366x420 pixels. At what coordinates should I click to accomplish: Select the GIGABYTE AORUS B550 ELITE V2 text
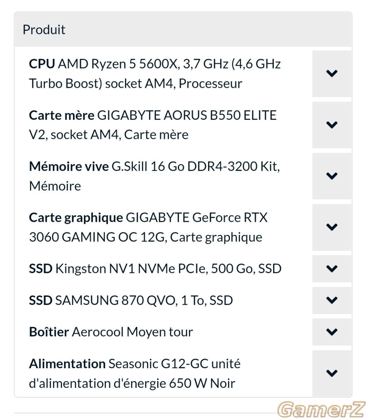point(153,125)
